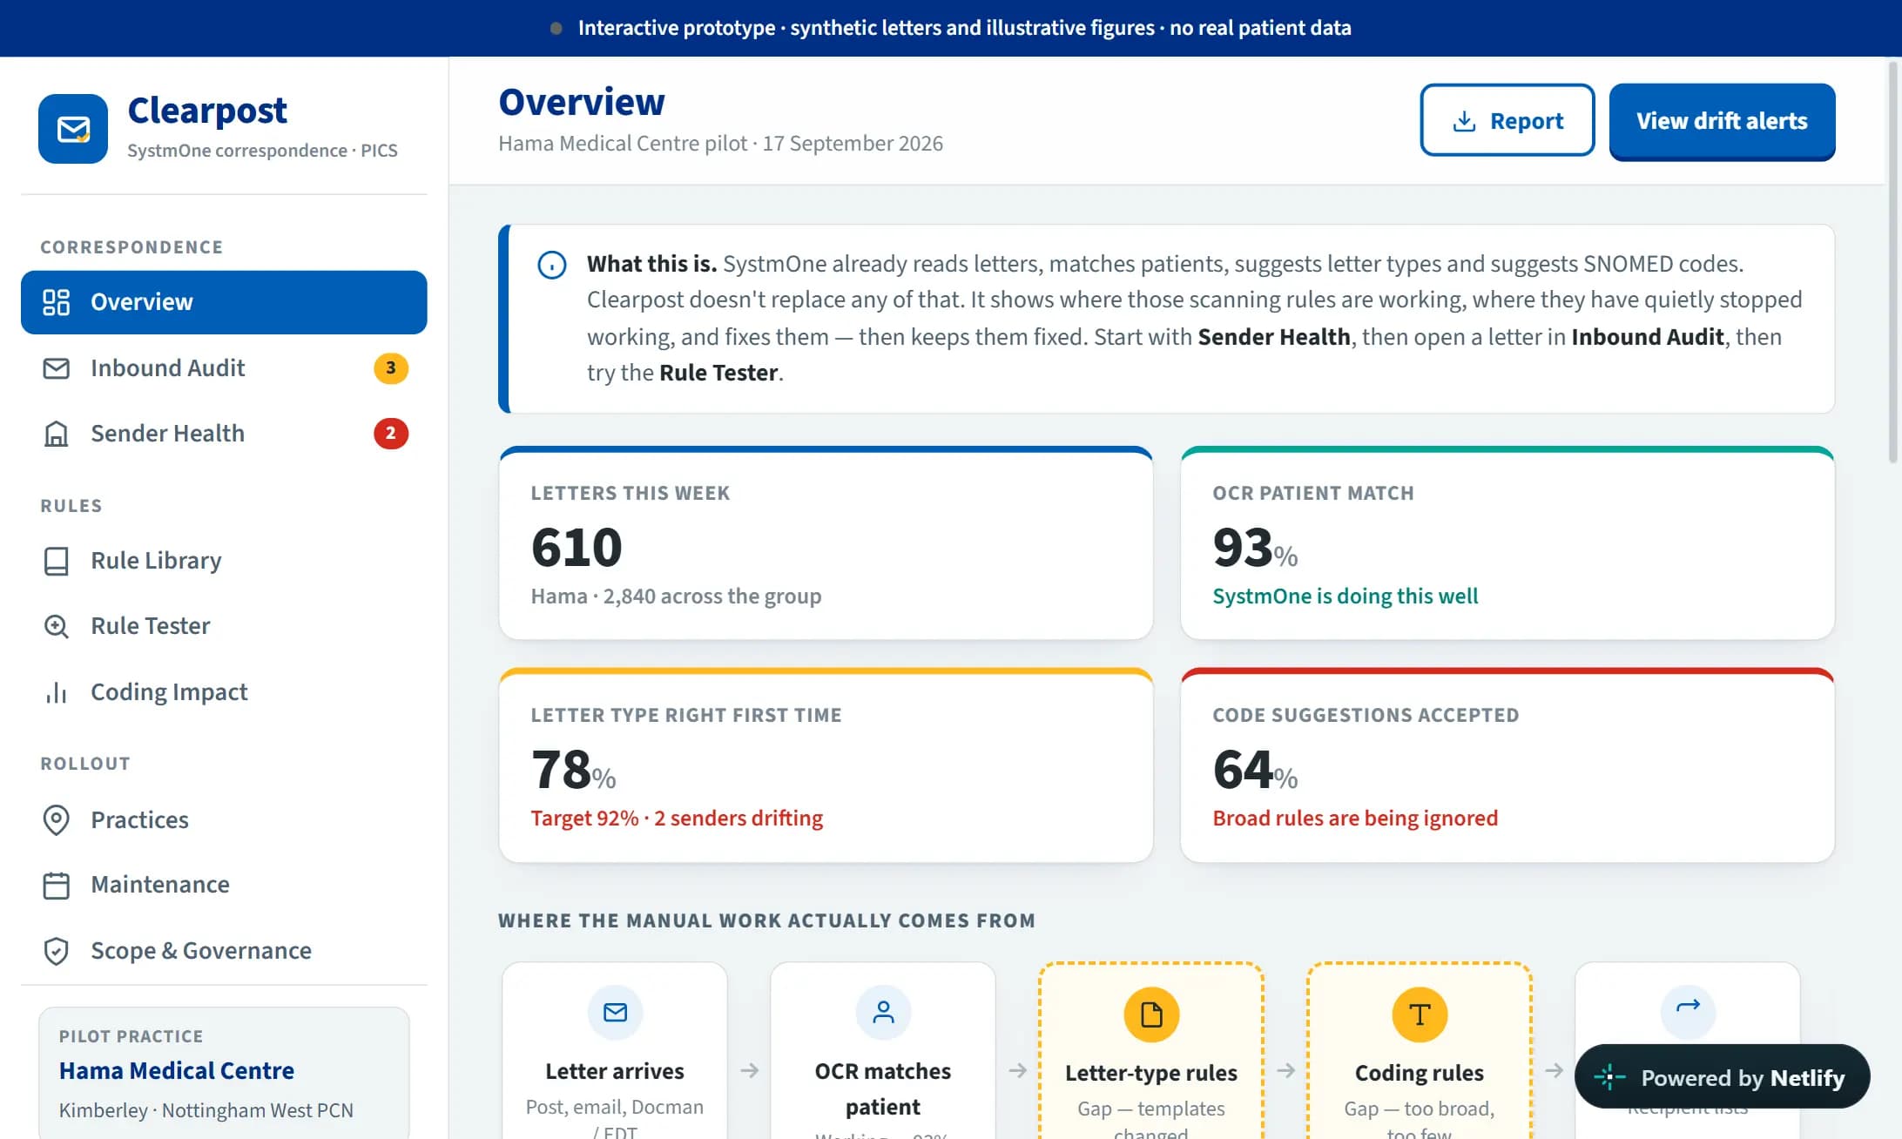Click the OCR matches patient person icon

coord(884,1012)
